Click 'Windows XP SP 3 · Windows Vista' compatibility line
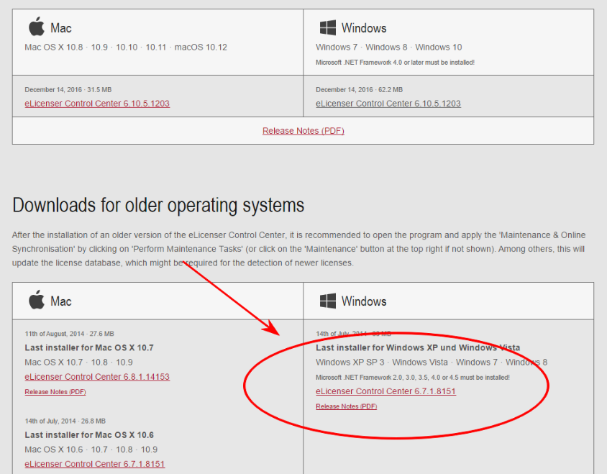607x474 pixels. pyautogui.click(x=432, y=363)
